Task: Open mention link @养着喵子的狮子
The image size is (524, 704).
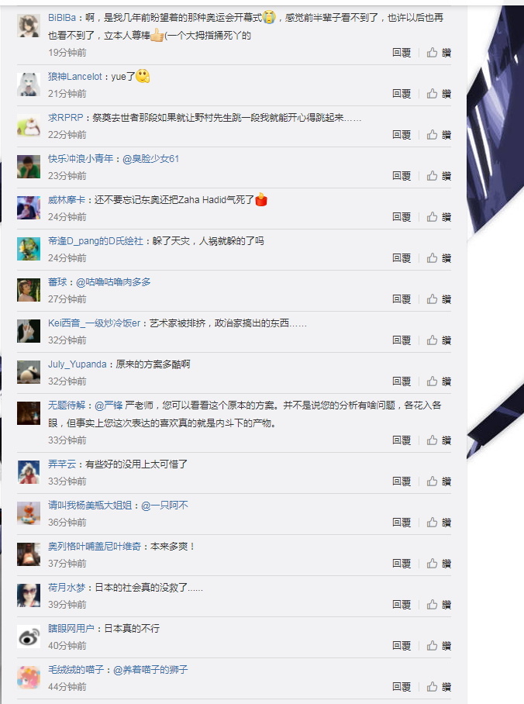Action: 150,670
